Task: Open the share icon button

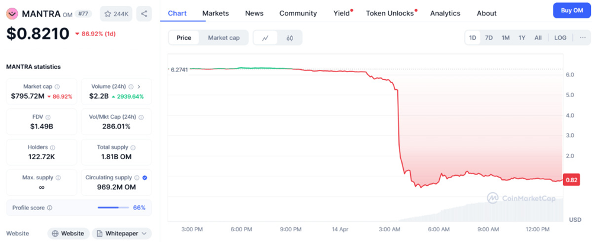Action: pos(144,14)
